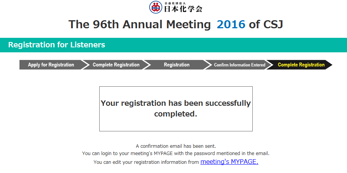This screenshot has height=173, width=347.
Task: Select the yellow highlighted "Complete Registration" final step
Action: coord(301,65)
